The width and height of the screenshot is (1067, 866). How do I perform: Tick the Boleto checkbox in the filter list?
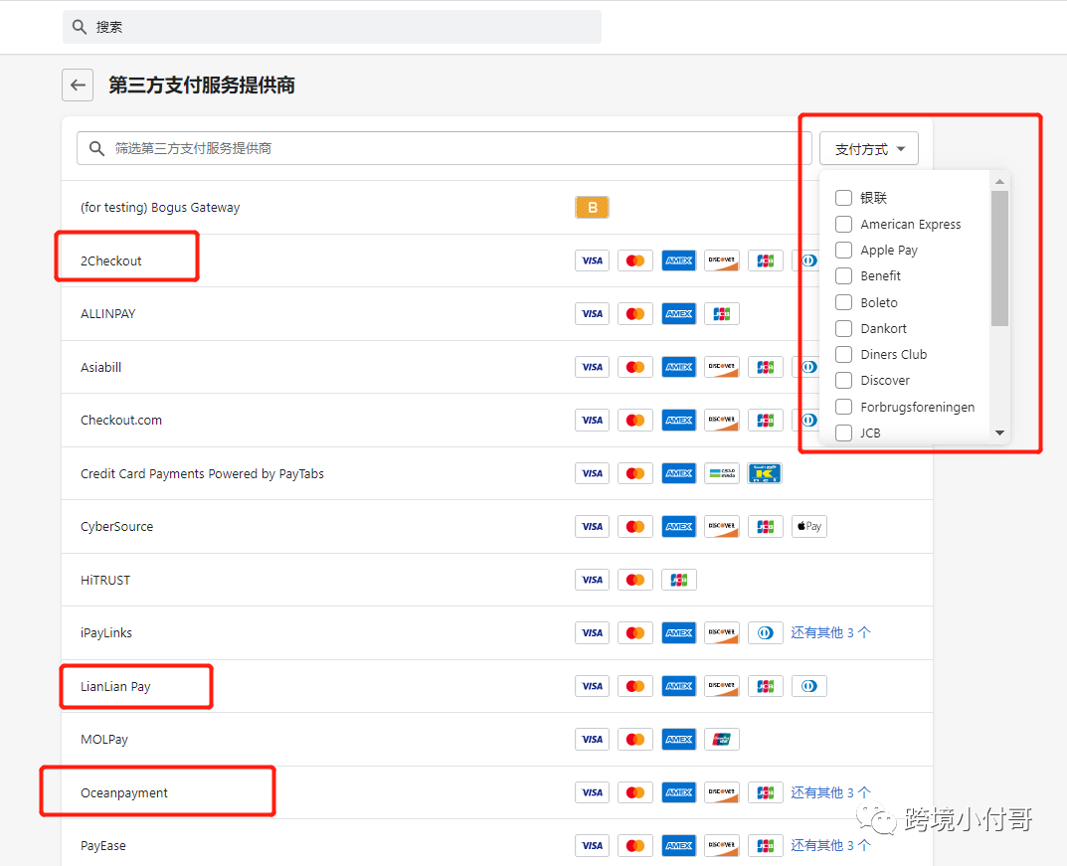click(843, 302)
